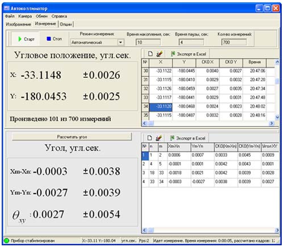Open the Файл menu
284x247 pixels.
(x=10, y=16)
